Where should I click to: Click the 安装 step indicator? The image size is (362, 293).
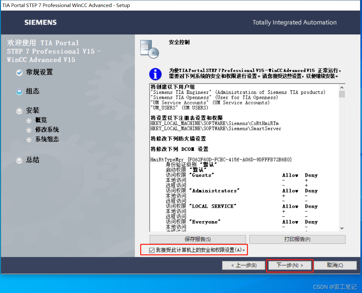[19, 111]
